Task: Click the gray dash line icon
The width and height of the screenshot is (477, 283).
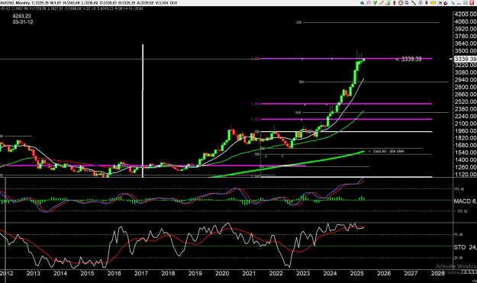Action: pos(459,4)
